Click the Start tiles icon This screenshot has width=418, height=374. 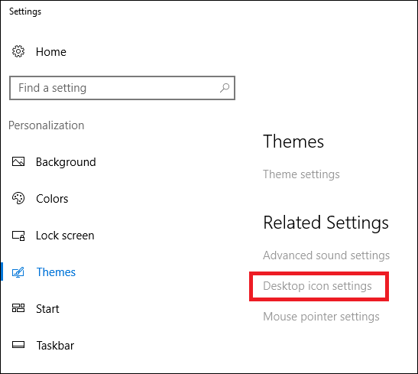[18, 308]
